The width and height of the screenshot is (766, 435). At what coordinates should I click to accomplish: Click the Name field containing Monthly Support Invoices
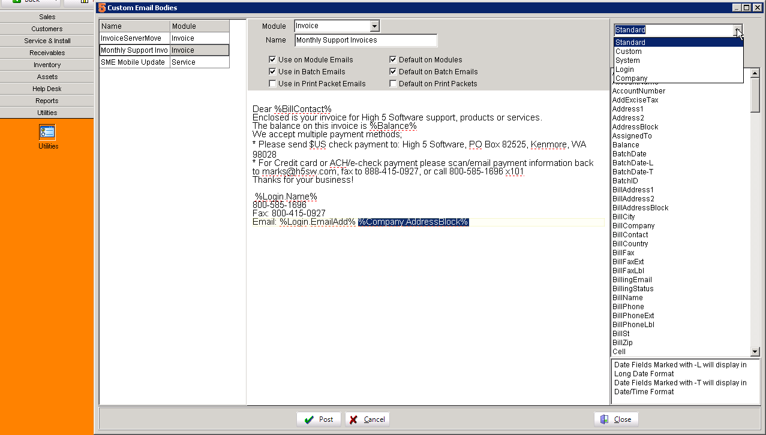point(366,40)
